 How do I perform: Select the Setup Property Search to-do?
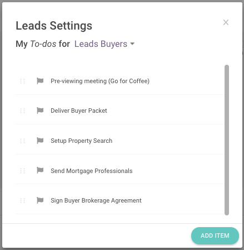119,140
